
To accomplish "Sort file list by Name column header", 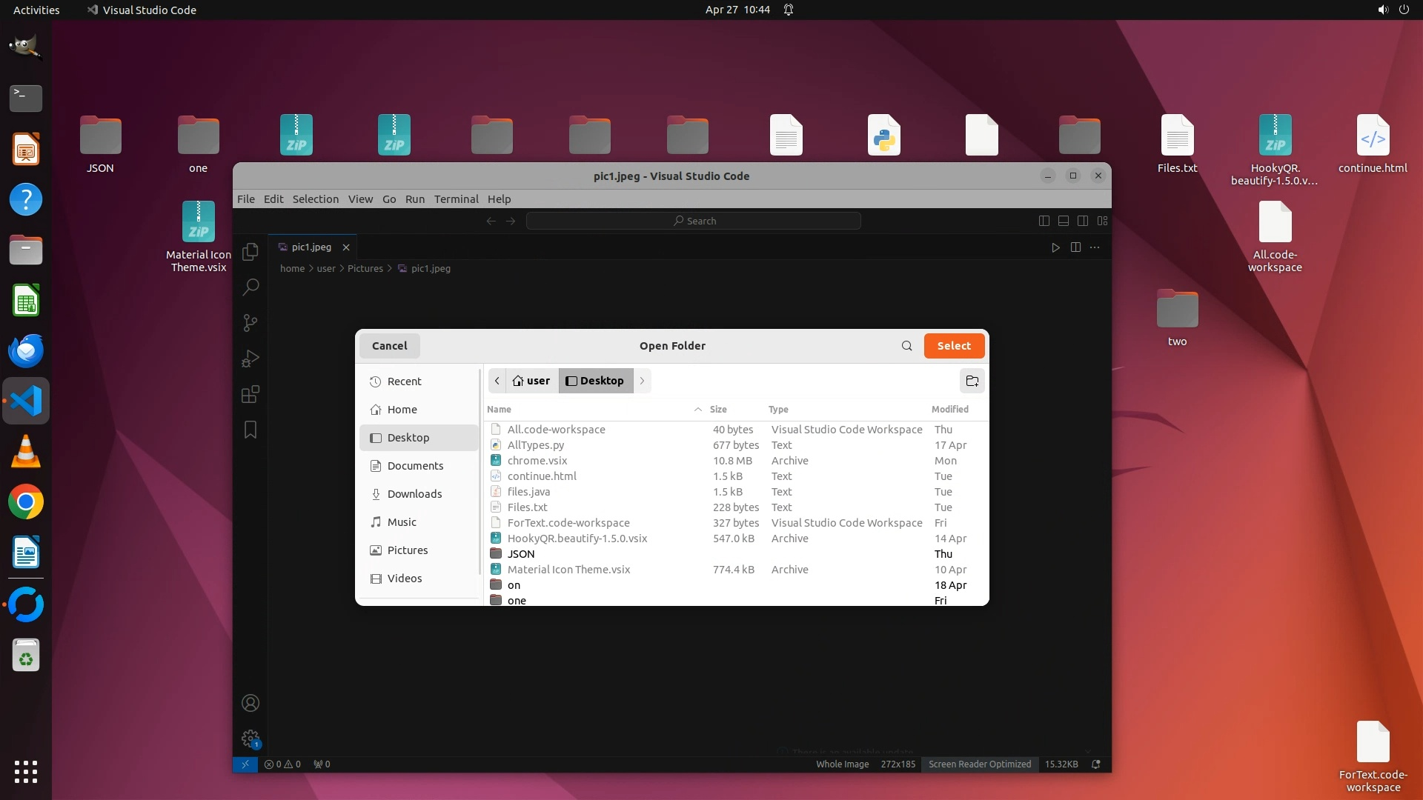I will click(499, 409).
